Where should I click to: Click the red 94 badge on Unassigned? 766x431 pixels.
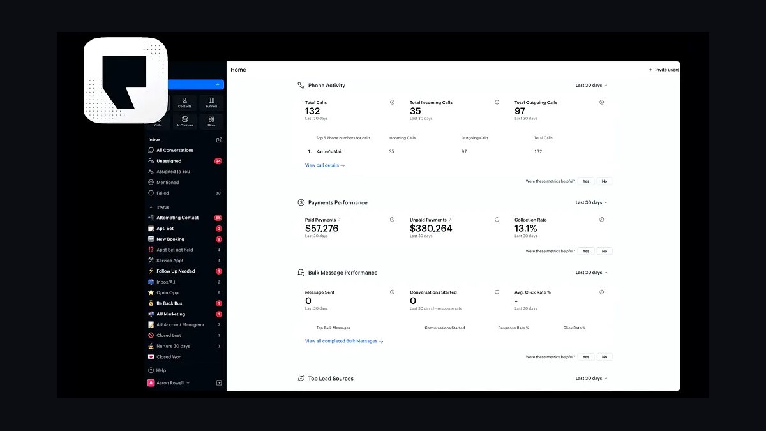coord(218,161)
